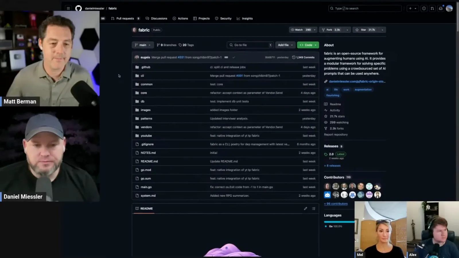Open the .github folder icon
459x258 pixels.
point(137,67)
